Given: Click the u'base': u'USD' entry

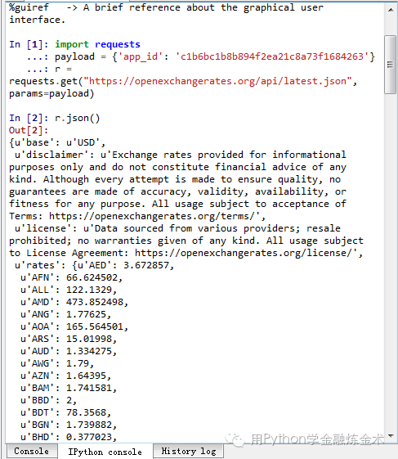Looking at the screenshot, I should click(x=57, y=143).
